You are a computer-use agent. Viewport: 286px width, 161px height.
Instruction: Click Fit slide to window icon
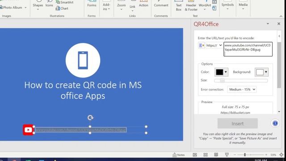pyautogui.click(x=282, y=155)
